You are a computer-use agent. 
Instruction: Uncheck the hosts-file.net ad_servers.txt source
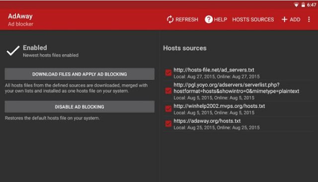(168, 73)
